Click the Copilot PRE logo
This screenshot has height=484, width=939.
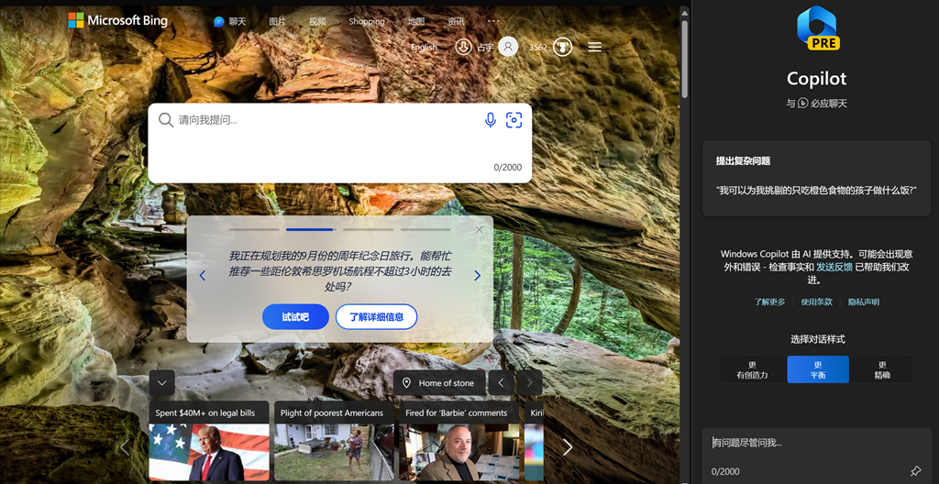click(x=817, y=27)
